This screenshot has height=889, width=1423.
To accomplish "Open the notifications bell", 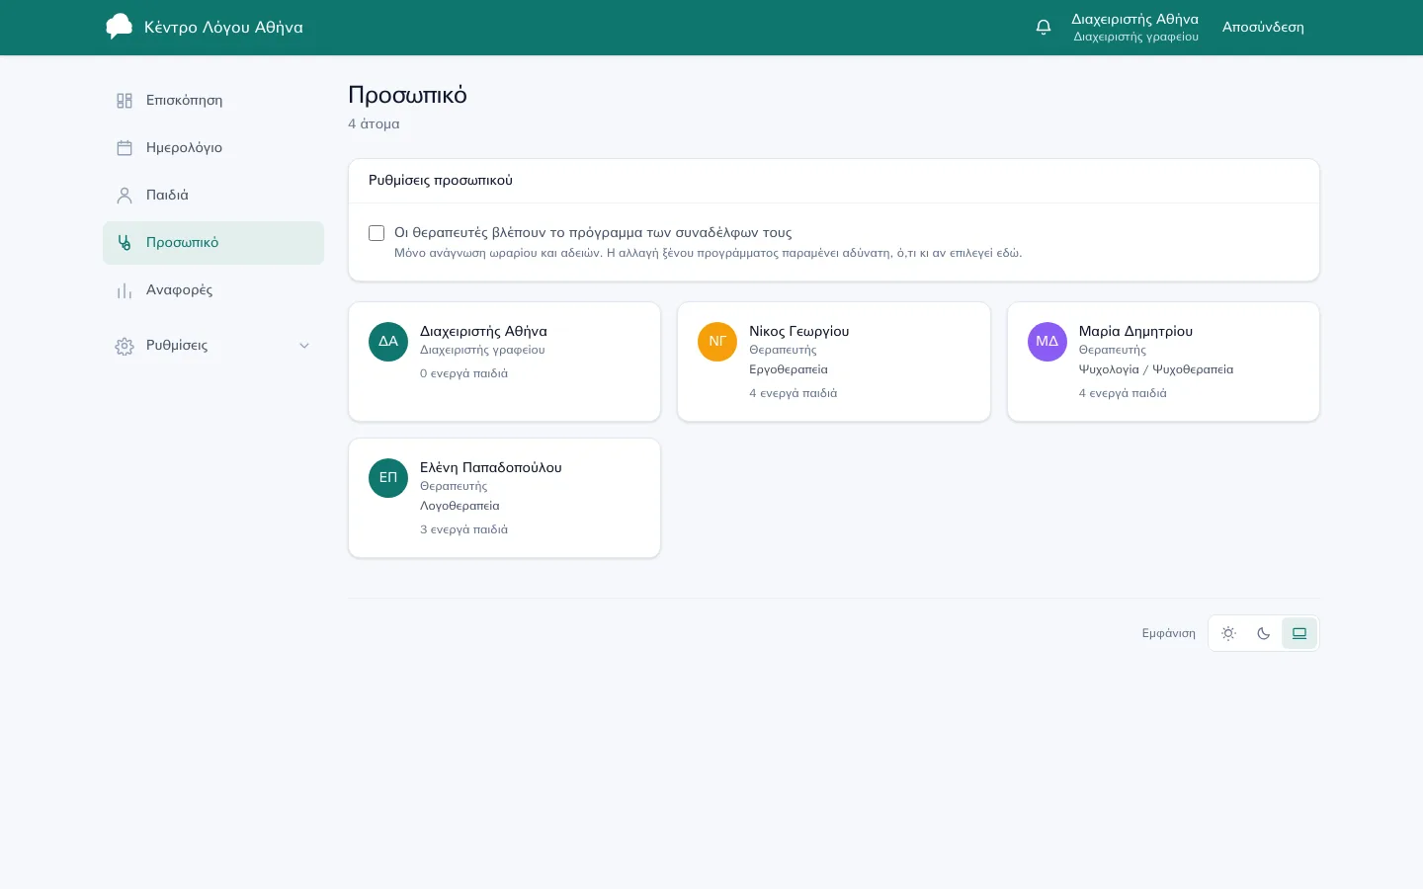I will 1043,27.
